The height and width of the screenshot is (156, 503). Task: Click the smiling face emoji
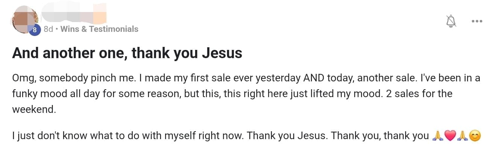pos(475,136)
